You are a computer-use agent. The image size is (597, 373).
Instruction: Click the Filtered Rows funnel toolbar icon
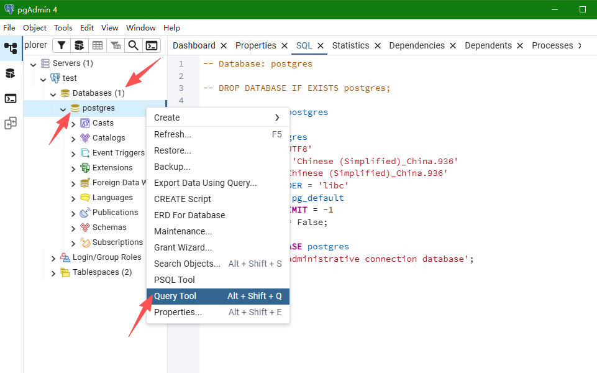tap(62, 46)
